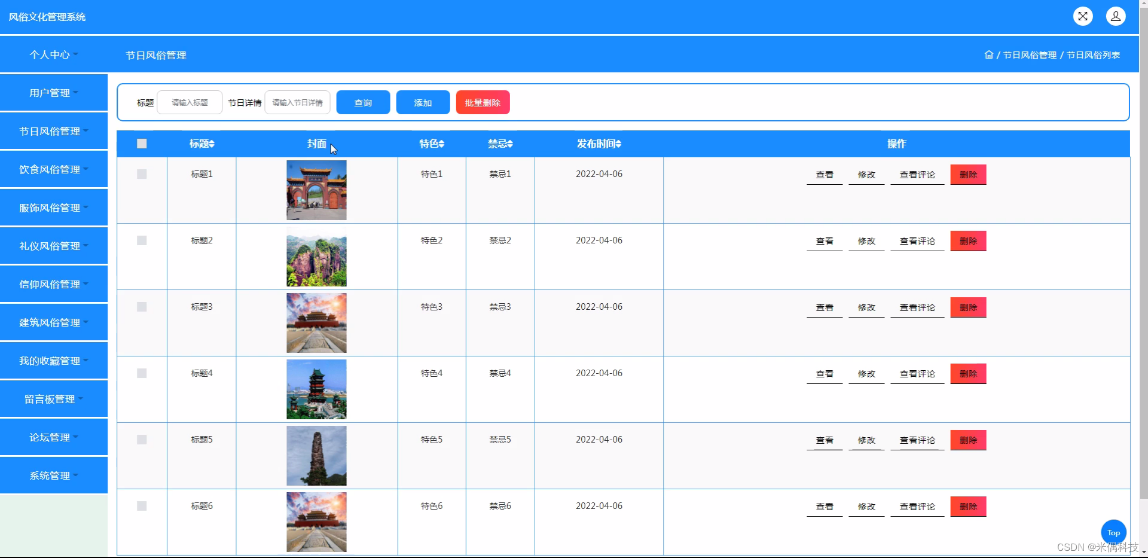Viewport: 1148px width, 558px height.
Task: Click the fullscreen toggle icon in header
Action: pyautogui.click(x=1083, y=16)
